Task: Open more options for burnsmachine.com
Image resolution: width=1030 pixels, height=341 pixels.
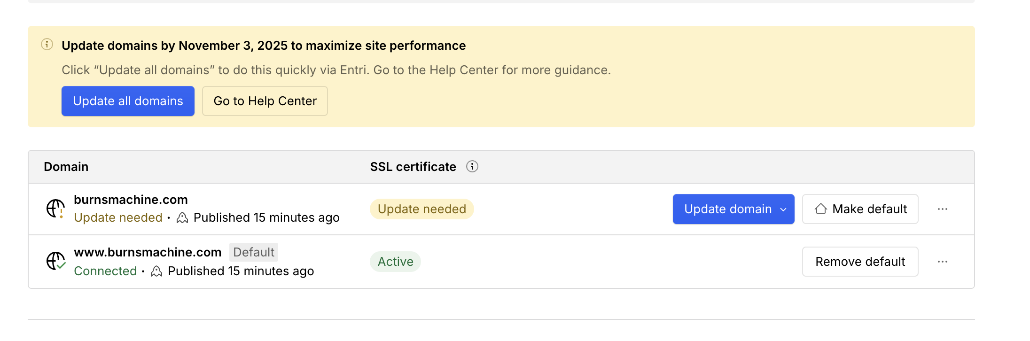Action: (x=942, y=209)
